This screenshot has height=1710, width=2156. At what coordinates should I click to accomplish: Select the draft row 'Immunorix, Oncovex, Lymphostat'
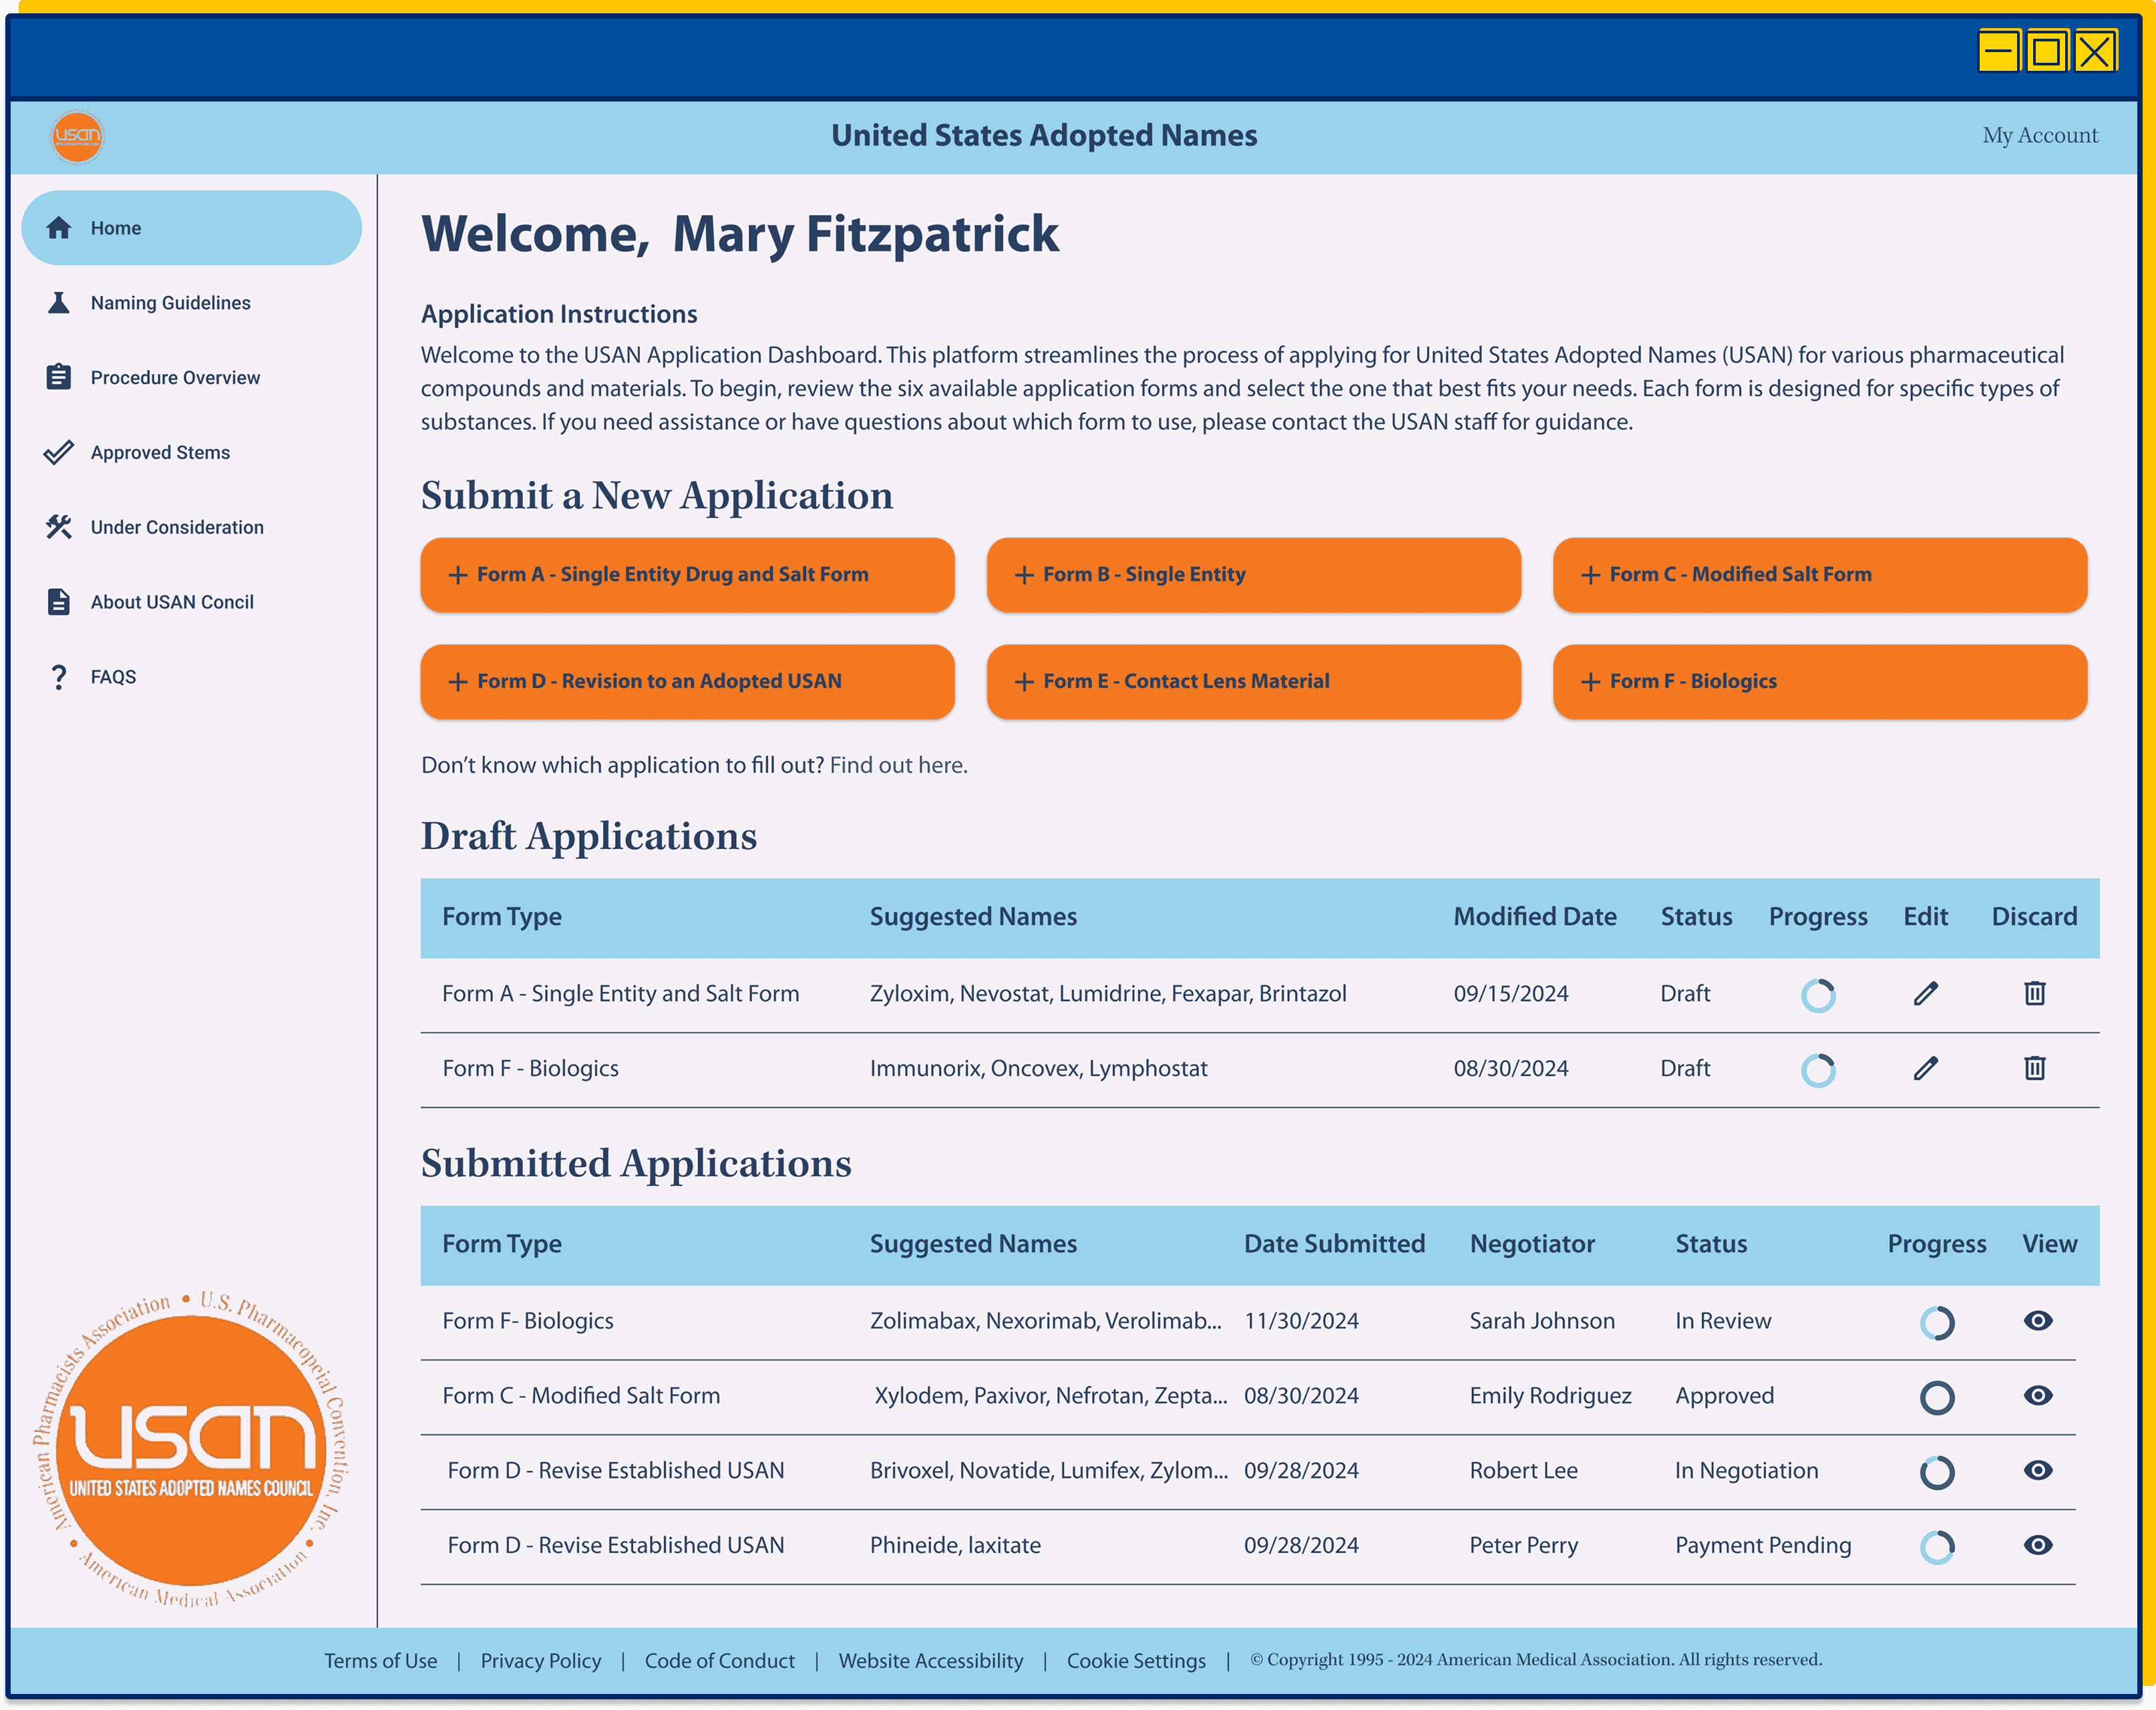click(x=1260, y=1069)
